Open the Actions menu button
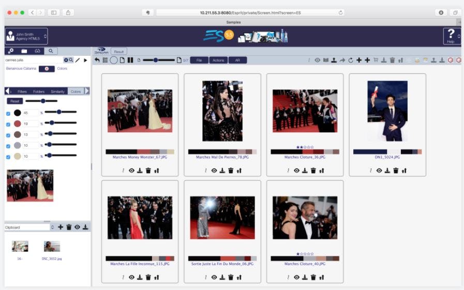 pyautogui.click(x=218, y=60)
